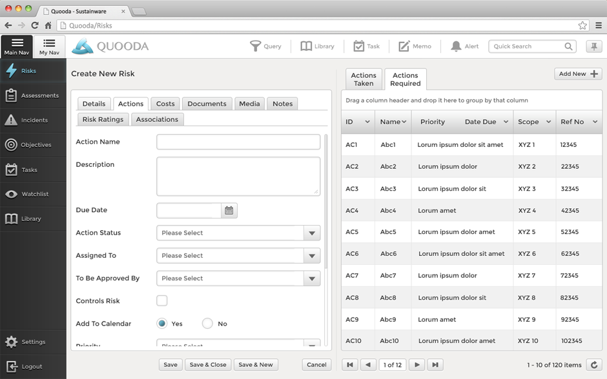Go to the last page of grid
This screenshot has width=607, height=379.
pos(435,365)
